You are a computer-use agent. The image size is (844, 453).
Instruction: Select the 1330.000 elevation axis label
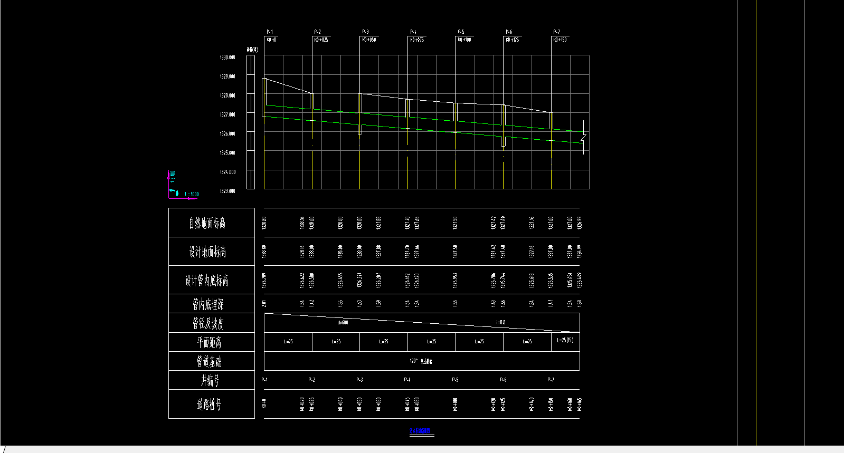(227, 57)
